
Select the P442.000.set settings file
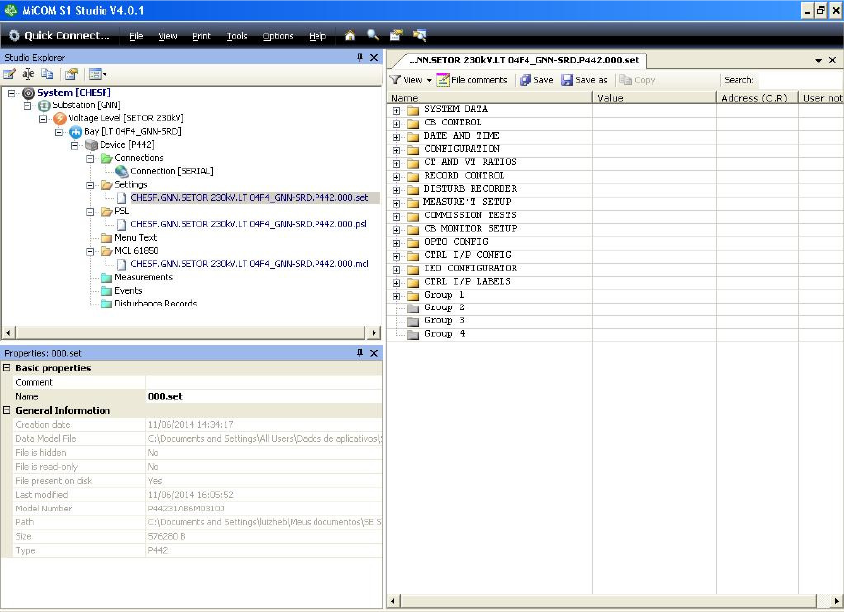(x=249, y=198)
